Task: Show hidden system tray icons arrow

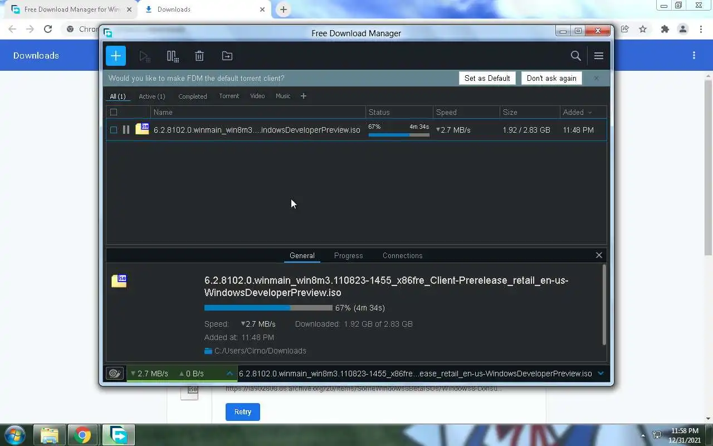Action: (643, 435)
